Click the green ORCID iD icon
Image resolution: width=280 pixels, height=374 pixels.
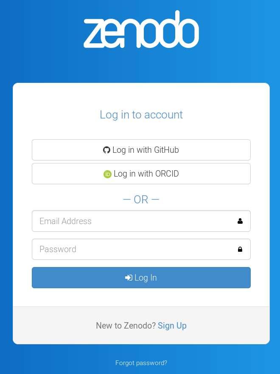[x=107, y=174]
